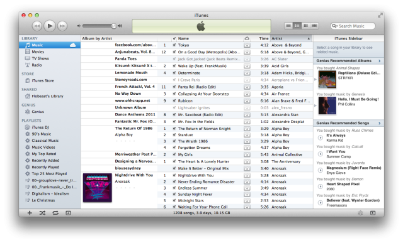
Task: Switch to grid view
Action: pyautogui.click(x=305, y=26)
